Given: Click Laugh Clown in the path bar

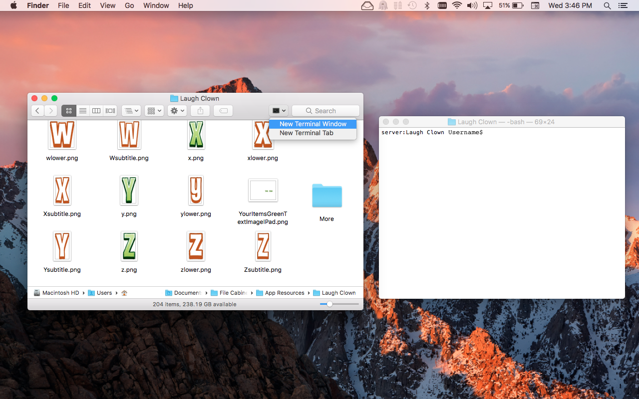Looking at the screenshot, I should pos(334,293).
